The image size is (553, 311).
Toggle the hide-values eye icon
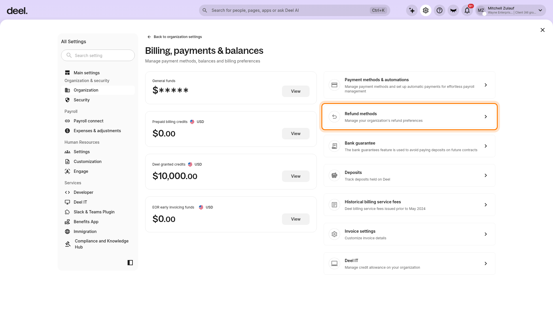(453, 10)
